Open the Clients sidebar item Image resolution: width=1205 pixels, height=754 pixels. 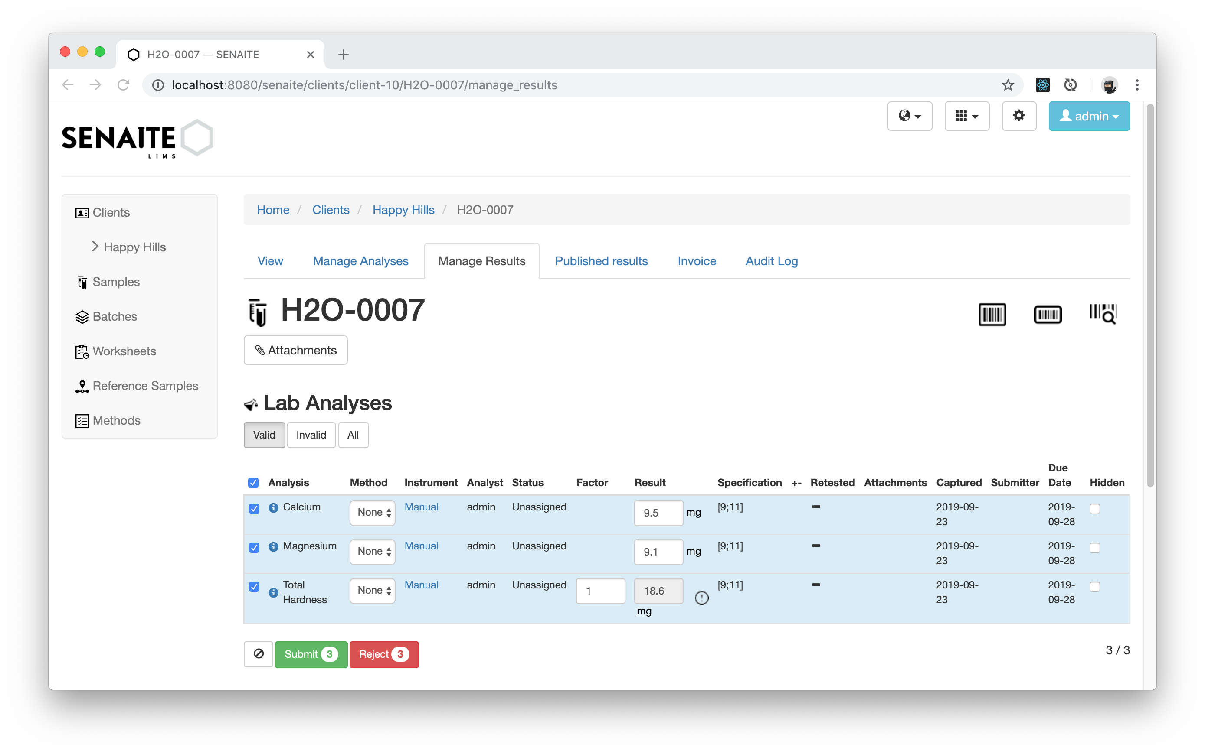102,212
